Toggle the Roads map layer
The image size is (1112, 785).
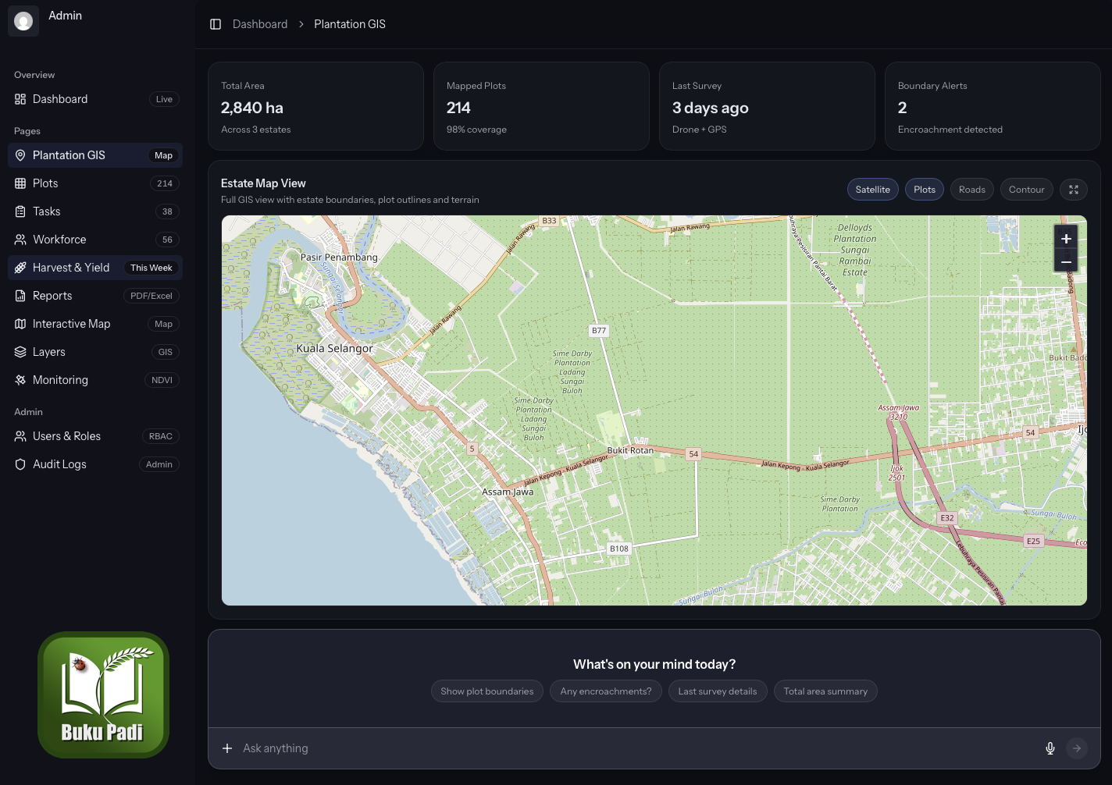pos(972,190)
